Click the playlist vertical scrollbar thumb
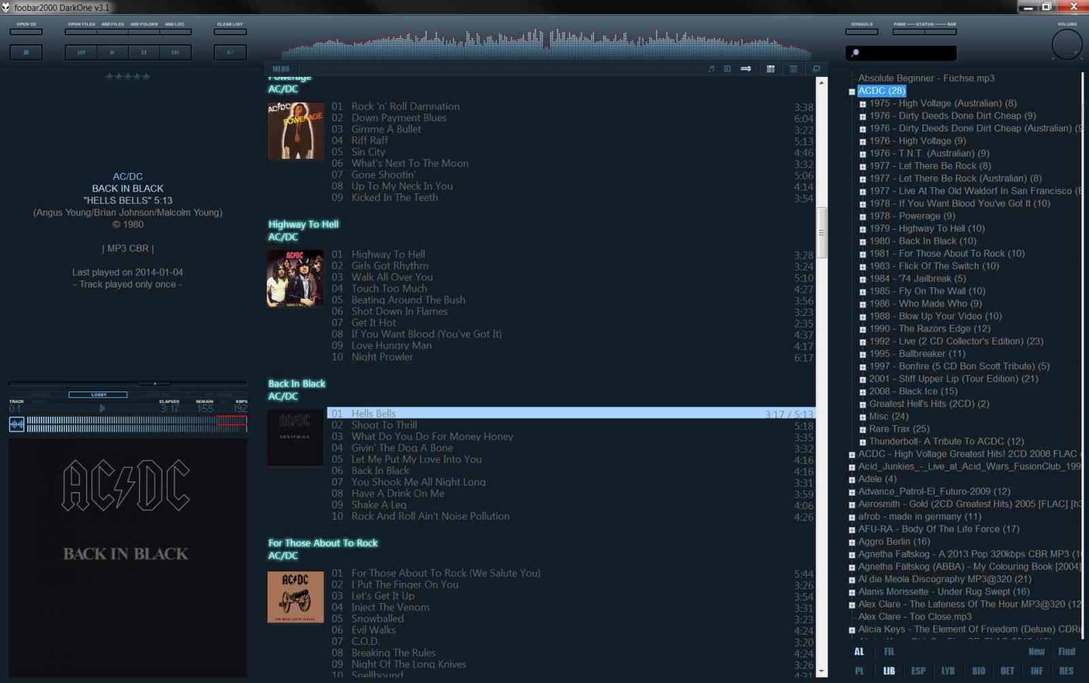1089x683 pixels. click(x=822, y=232)
